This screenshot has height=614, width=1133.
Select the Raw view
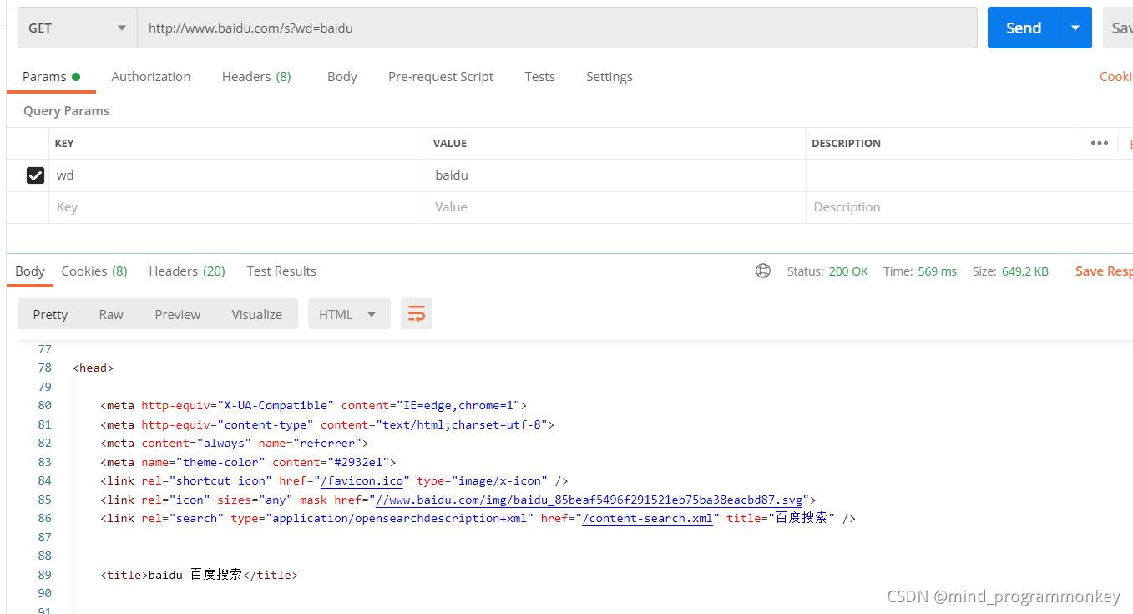tap(111, 314)
